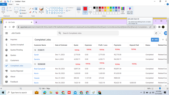Select the Magnifier tool

[x=36, y=12]
